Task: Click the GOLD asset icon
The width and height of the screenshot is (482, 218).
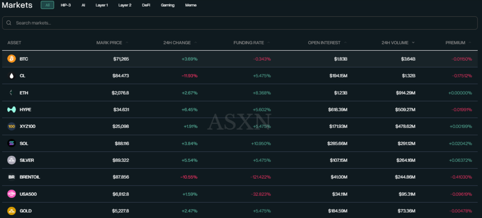Action: pos(12,211)
